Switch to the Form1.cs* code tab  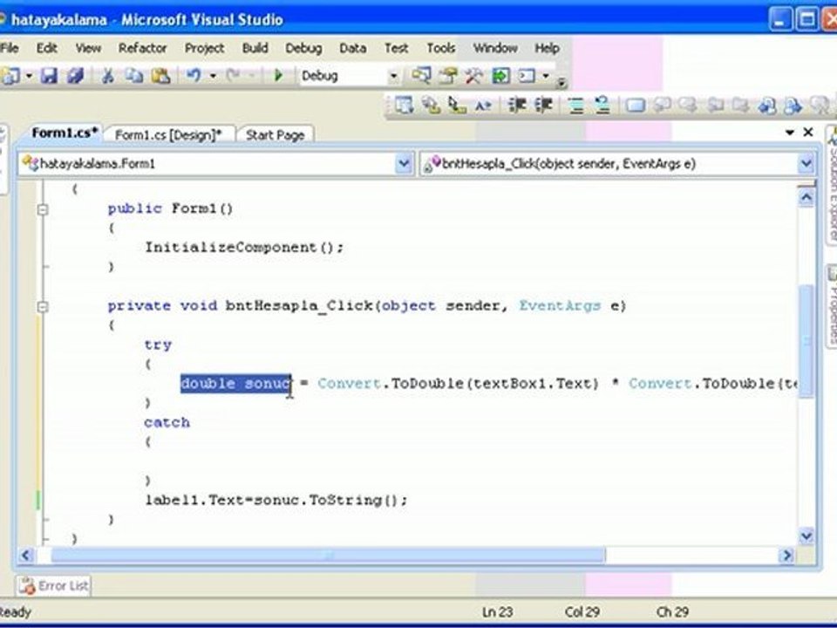(64, 133)
